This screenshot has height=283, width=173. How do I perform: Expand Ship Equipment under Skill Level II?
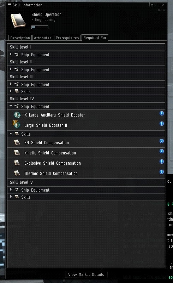click(x=11, y=69)
